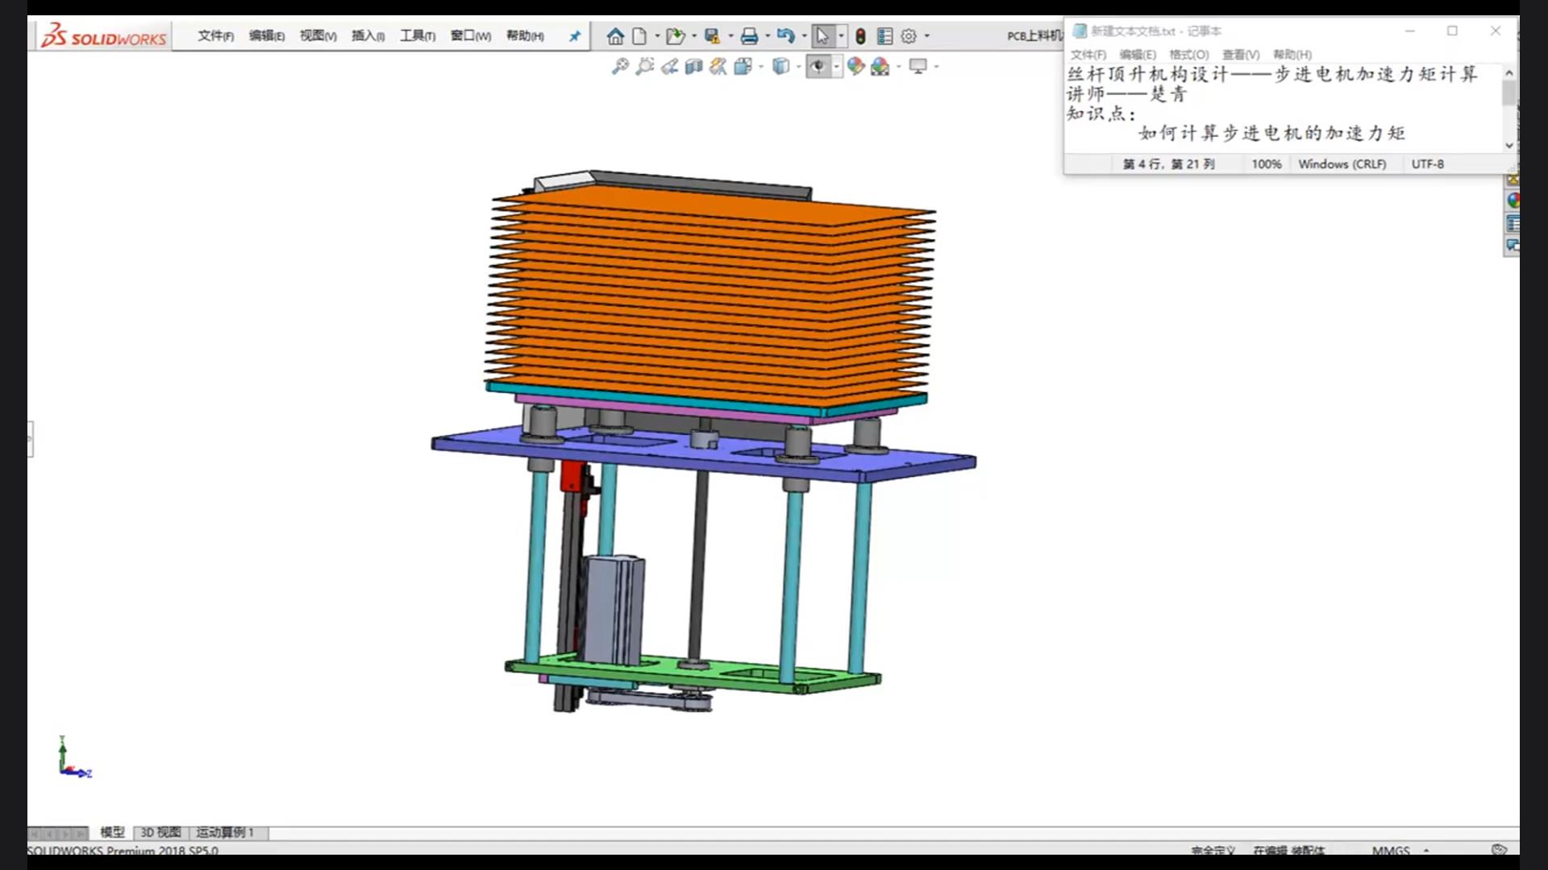The image size is (1548, 870).
Task: Click Zoom to Area icon
Action: tap(644, 67)
